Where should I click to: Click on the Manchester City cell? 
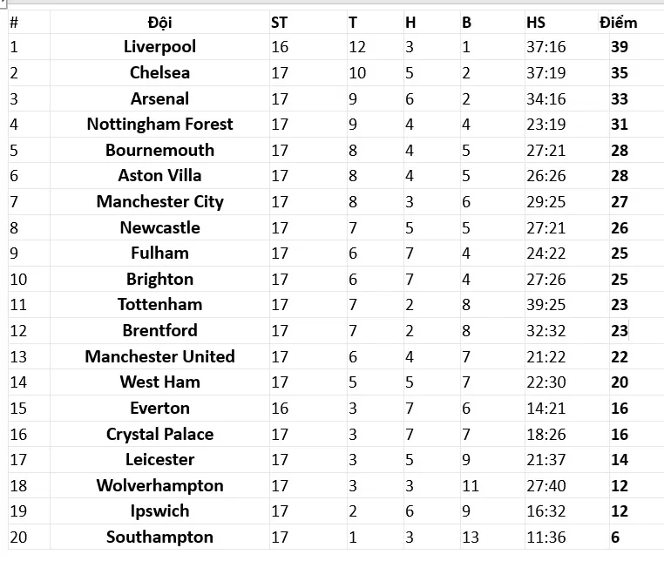point(159,202)
